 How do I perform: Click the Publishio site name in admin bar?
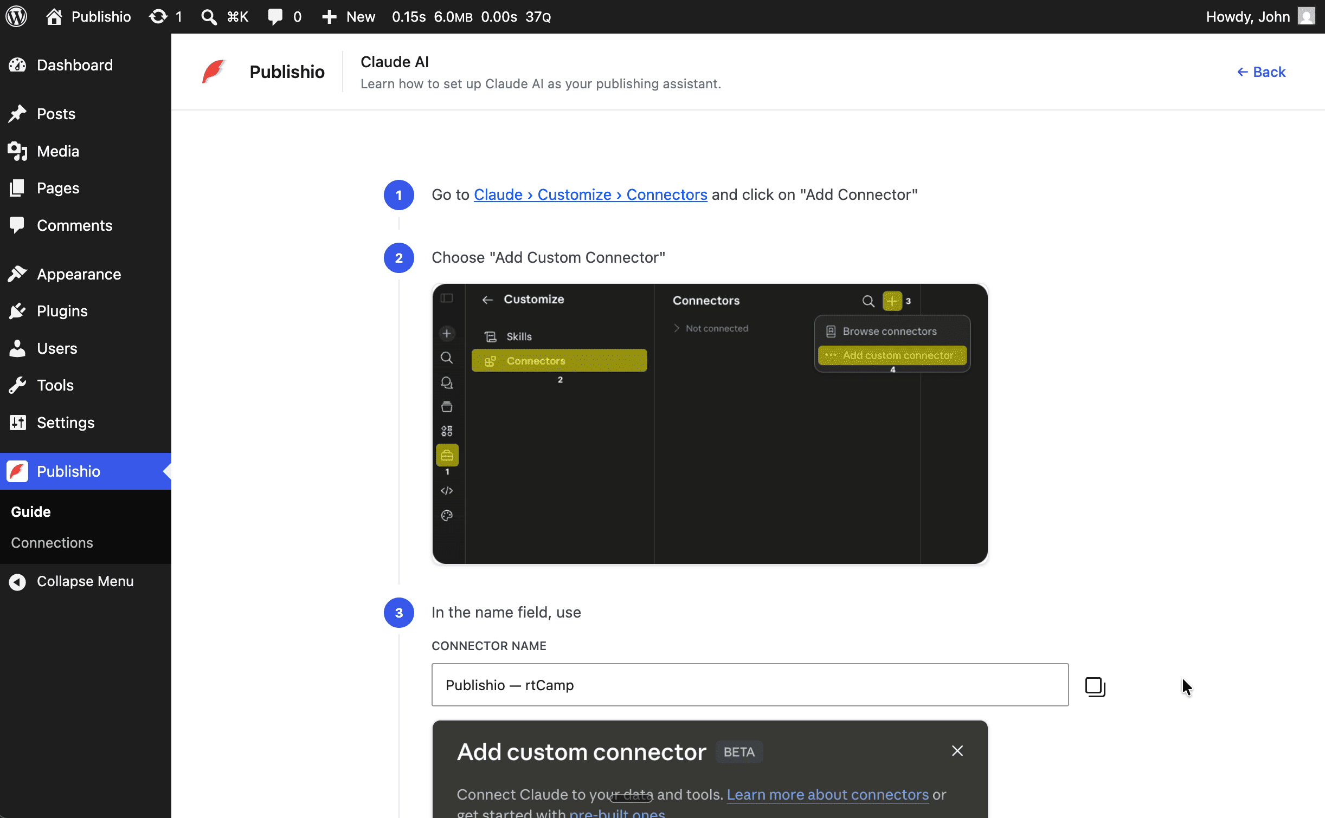pos(101,17)
